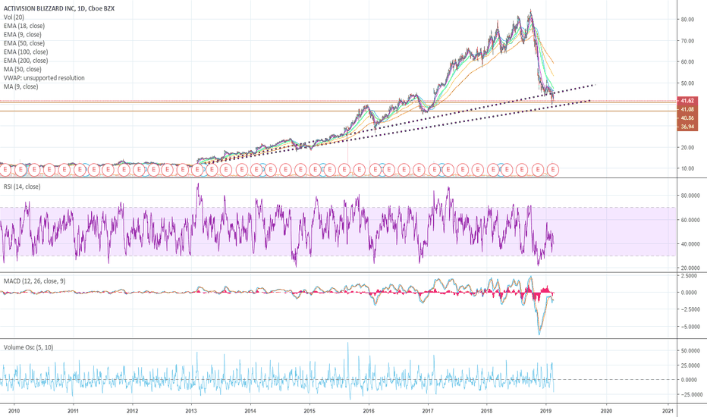Click the red 41.62 price tag
The image size is (707, 417).
click(687, 101)
